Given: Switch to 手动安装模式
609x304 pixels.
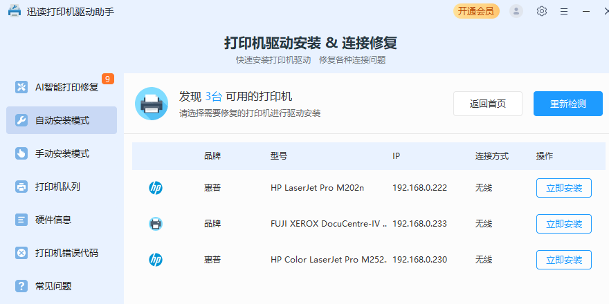Looking at the screenshot, I should 62,153.
